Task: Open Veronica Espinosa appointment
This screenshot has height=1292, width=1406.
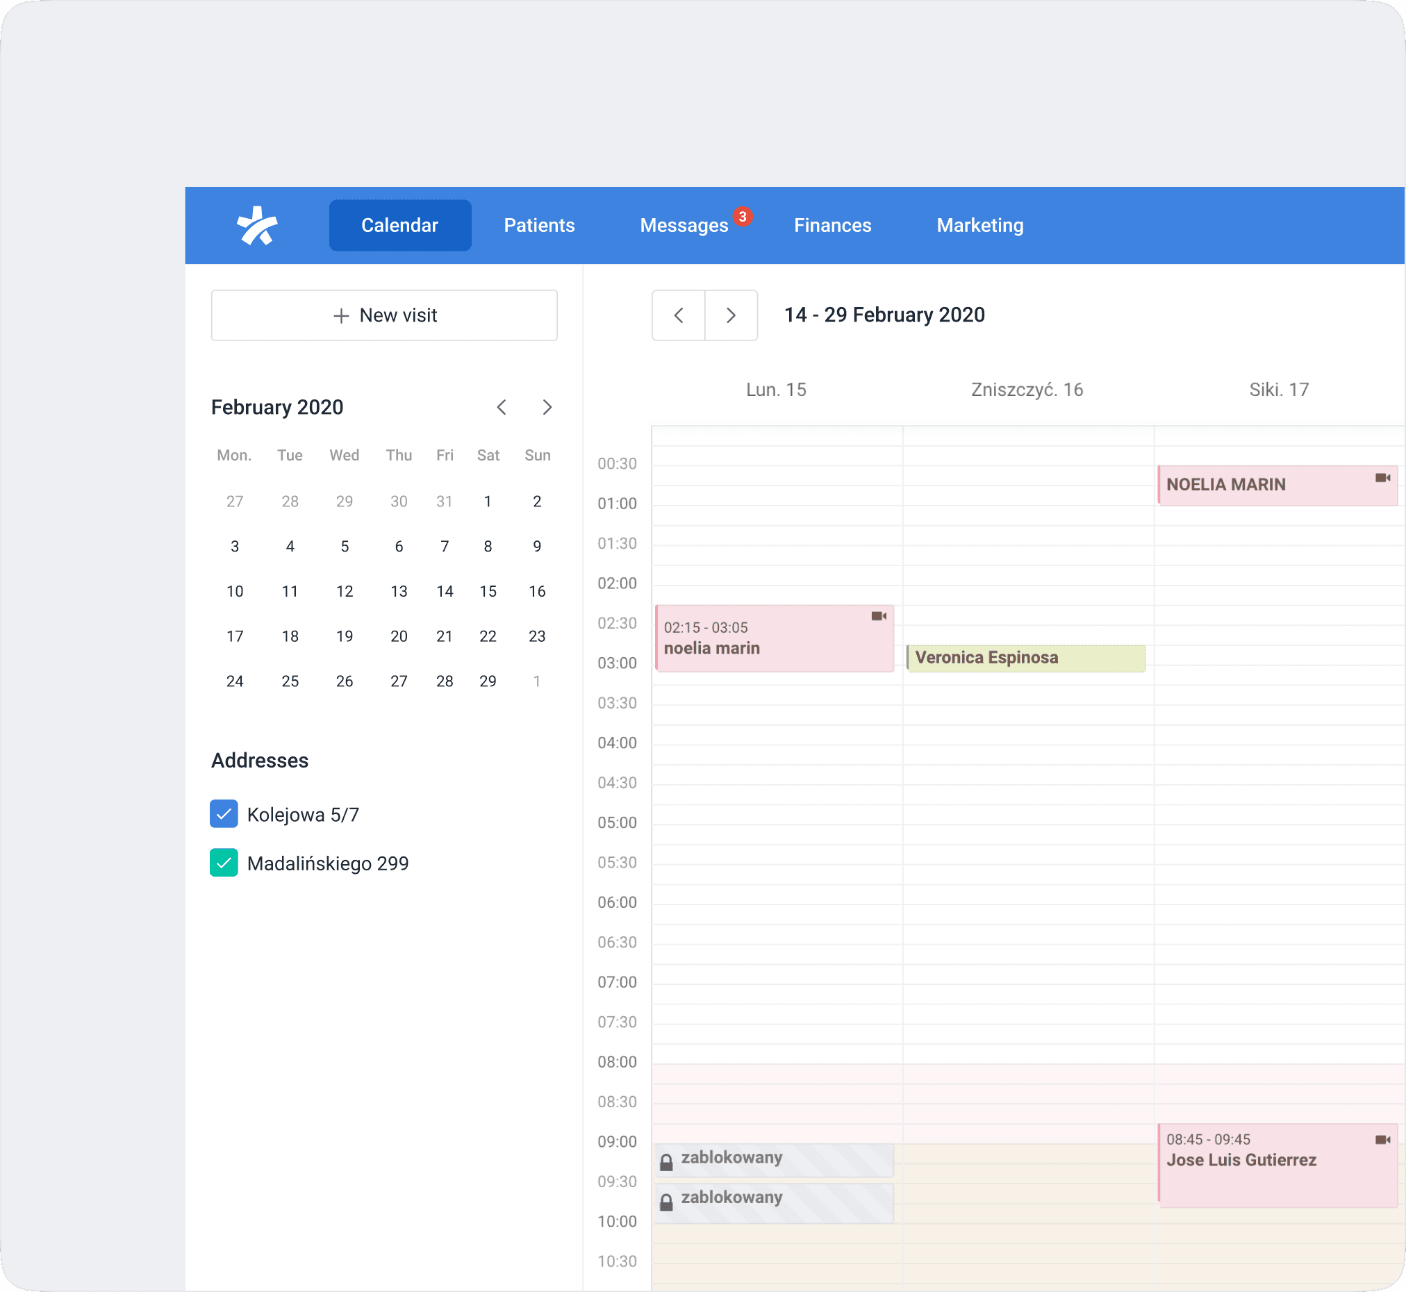Action: [x=1025, y=658]
